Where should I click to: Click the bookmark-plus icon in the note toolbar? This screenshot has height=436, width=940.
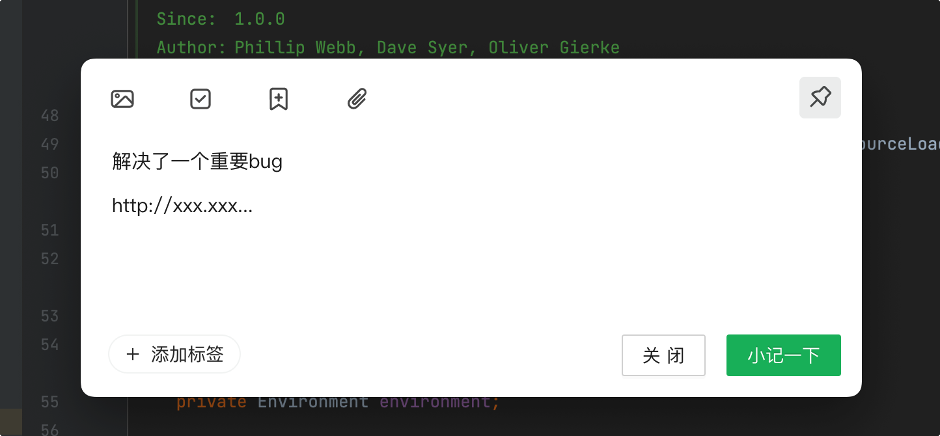(279, 99)
